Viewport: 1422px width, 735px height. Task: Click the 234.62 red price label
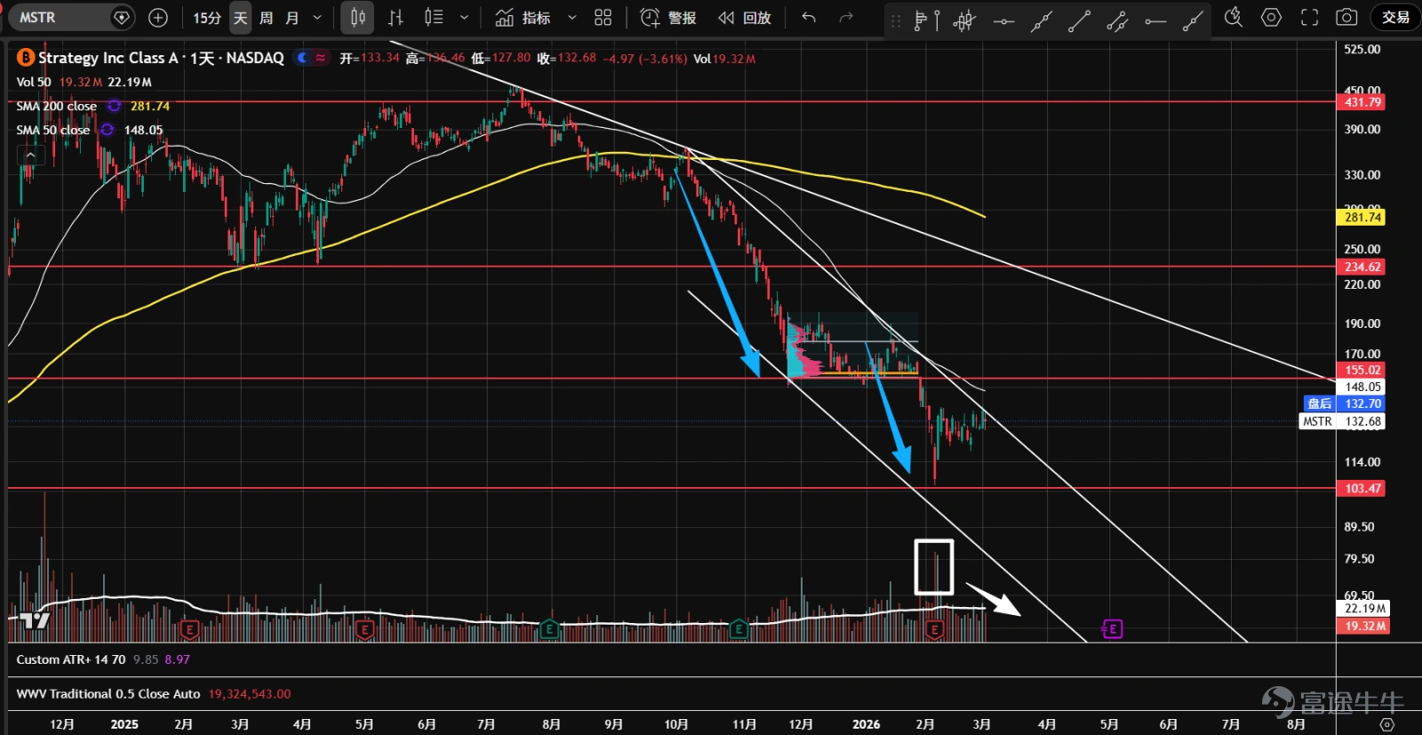pyautogui.click(x=1362, y=267)
